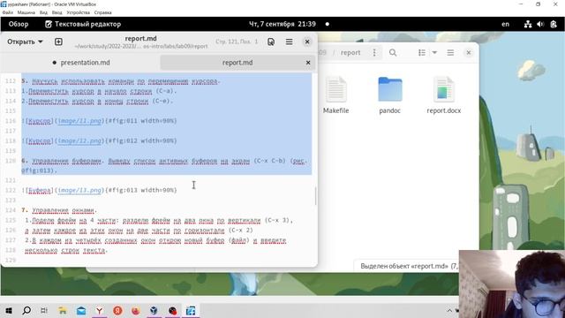
Task: Open File Explorer from the taskbar
Action: point(63,310)
